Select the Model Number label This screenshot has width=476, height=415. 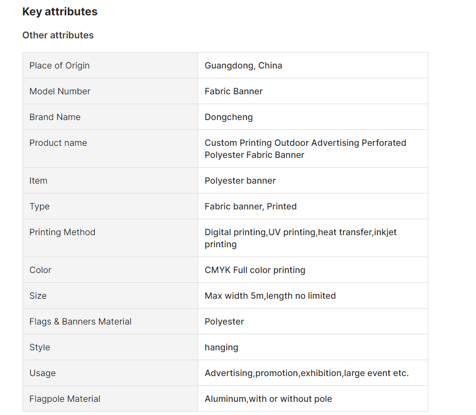(x=60, y=91)
